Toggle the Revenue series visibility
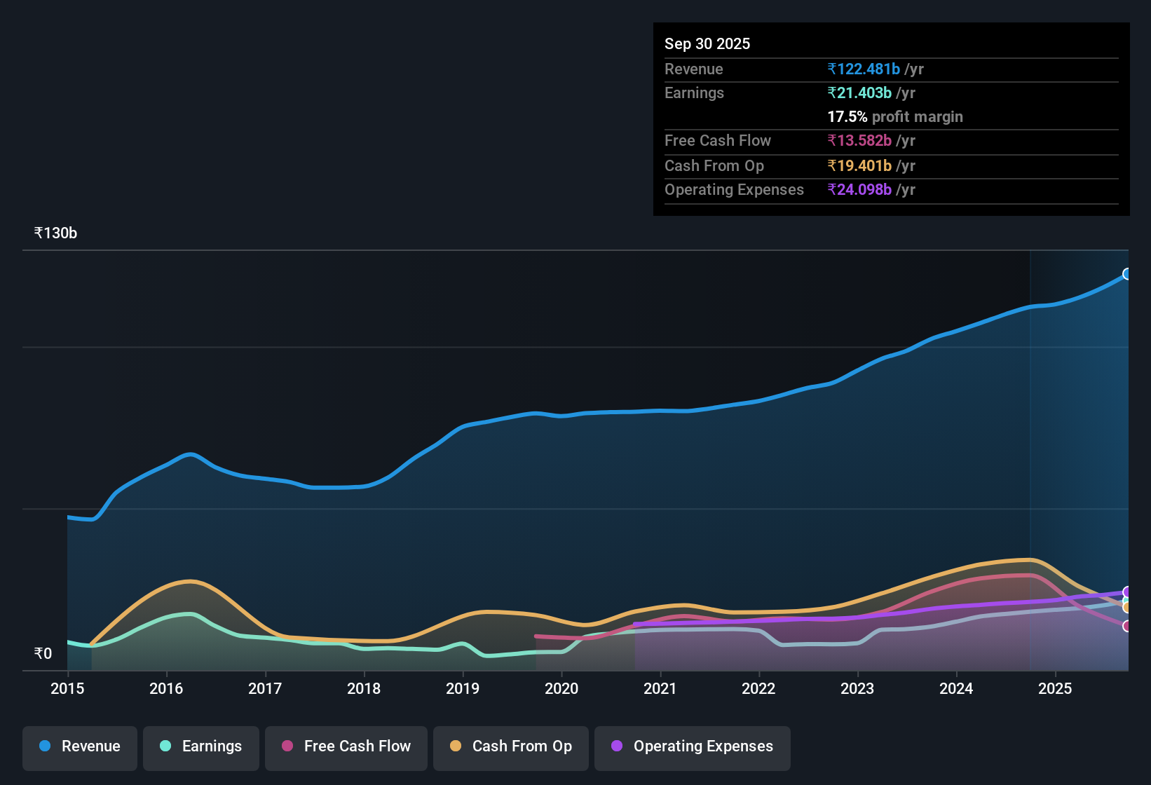This screenshot has height=785, width=1151. (x=79, y=746)
